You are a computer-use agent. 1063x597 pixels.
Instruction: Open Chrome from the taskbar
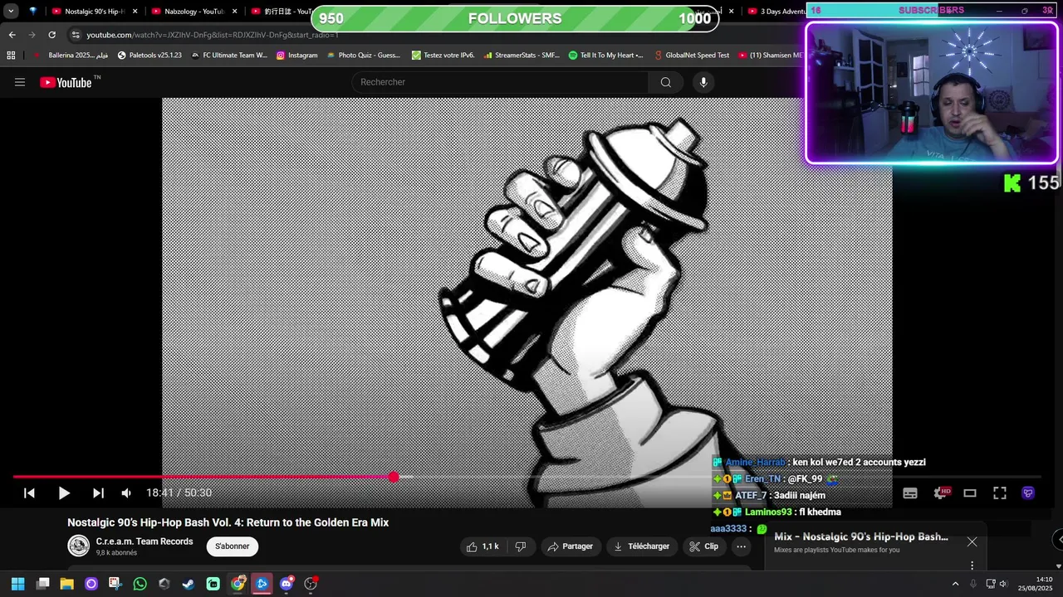(x=238, y=584)
